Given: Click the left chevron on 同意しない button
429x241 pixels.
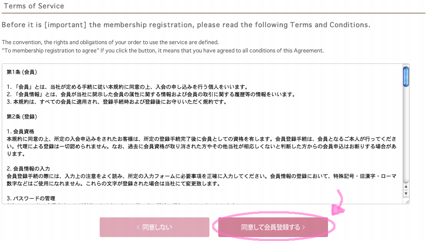Looking at the screenshot, I should tap(138, 227).
